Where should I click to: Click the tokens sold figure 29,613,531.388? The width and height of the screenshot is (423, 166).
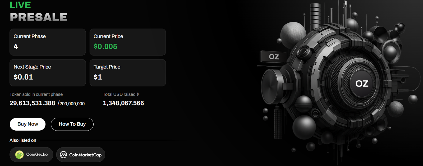click(x=32, y=103)
